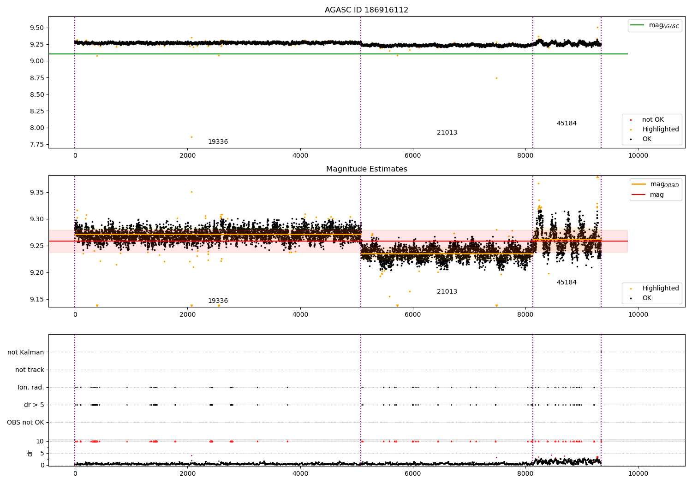
Task: Click the 9.50 y-tick in top plot
Action: point(37,28)
